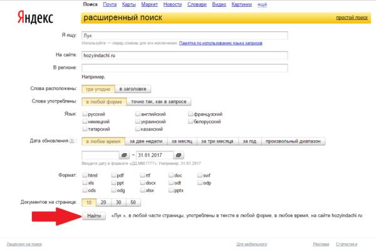Tick the английский language checkbox

point(137,115)
